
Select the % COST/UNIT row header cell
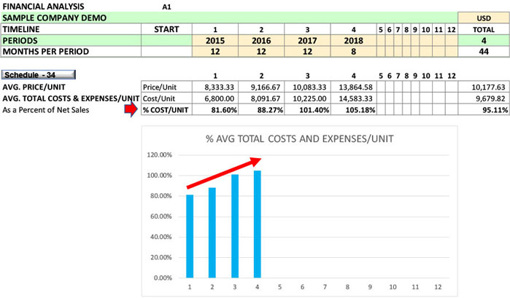tap(166, 110)
